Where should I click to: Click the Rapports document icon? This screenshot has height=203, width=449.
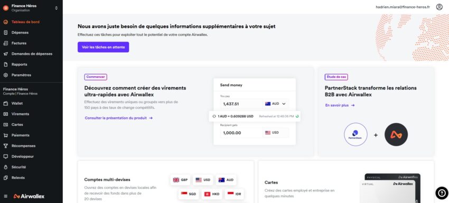(x=5, y=65)
